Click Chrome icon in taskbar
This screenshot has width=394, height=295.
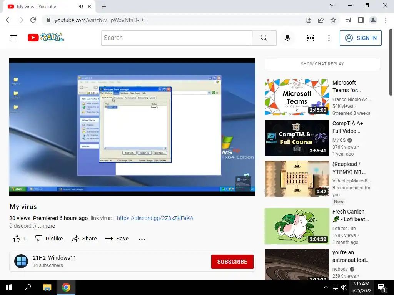pos(66,287)
